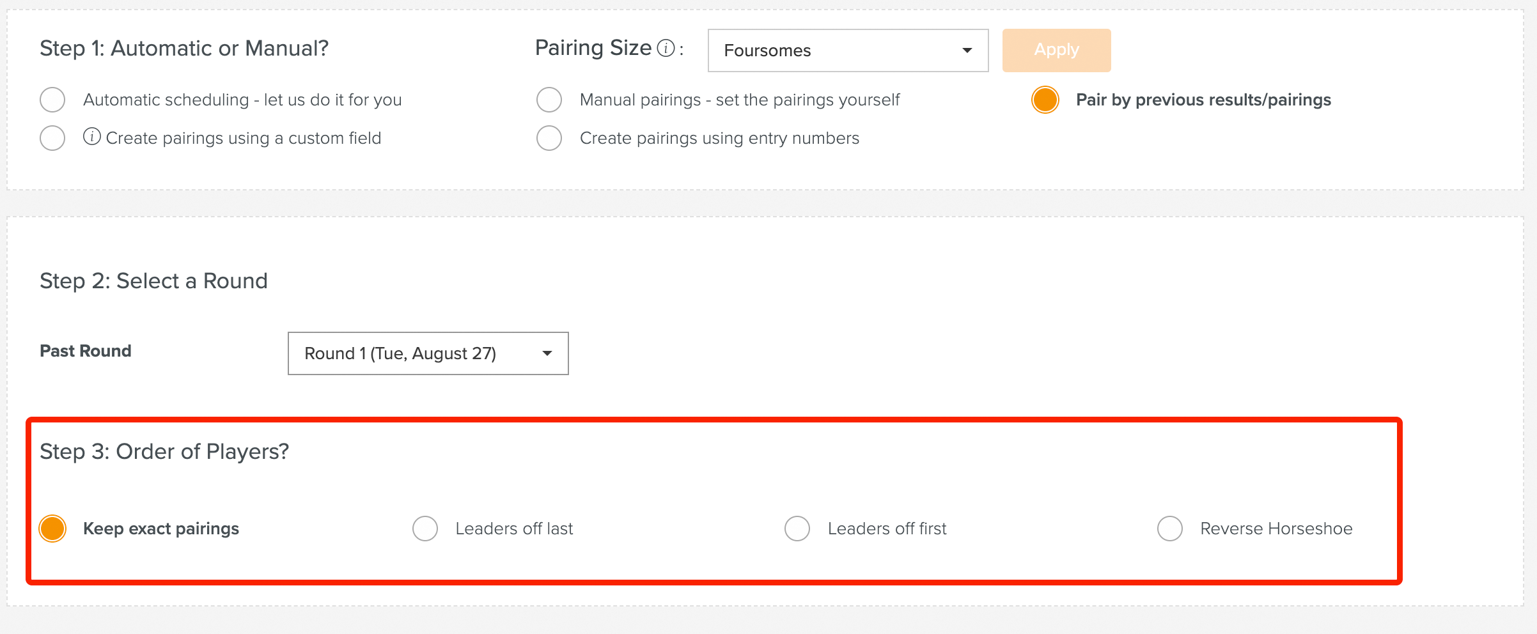Click the Automatic scheduling label text

pyautogui.click(x=242, y=100)
